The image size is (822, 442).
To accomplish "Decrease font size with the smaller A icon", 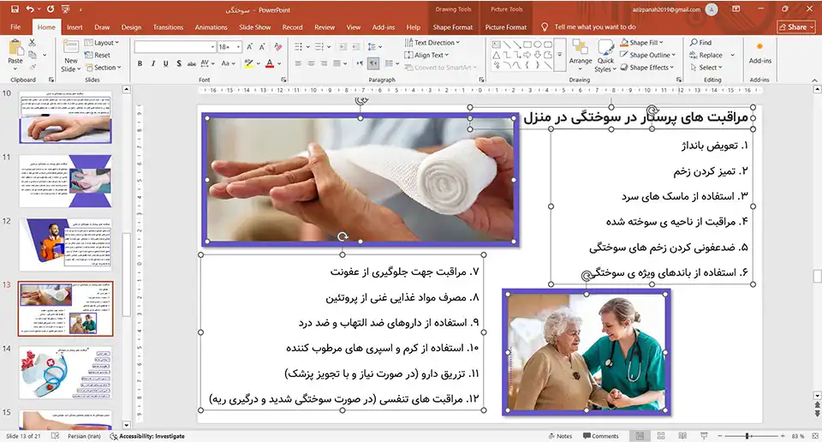I will point(262,46).
